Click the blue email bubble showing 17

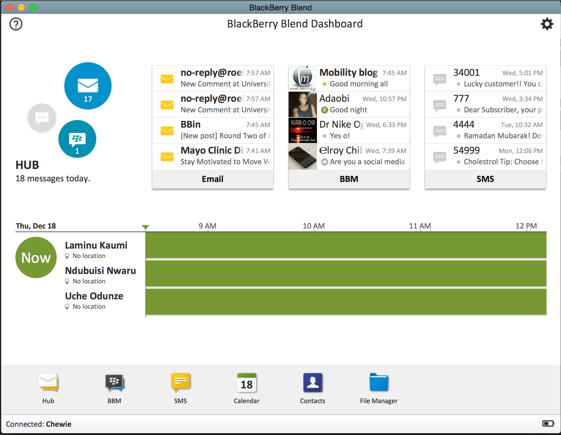88,86
